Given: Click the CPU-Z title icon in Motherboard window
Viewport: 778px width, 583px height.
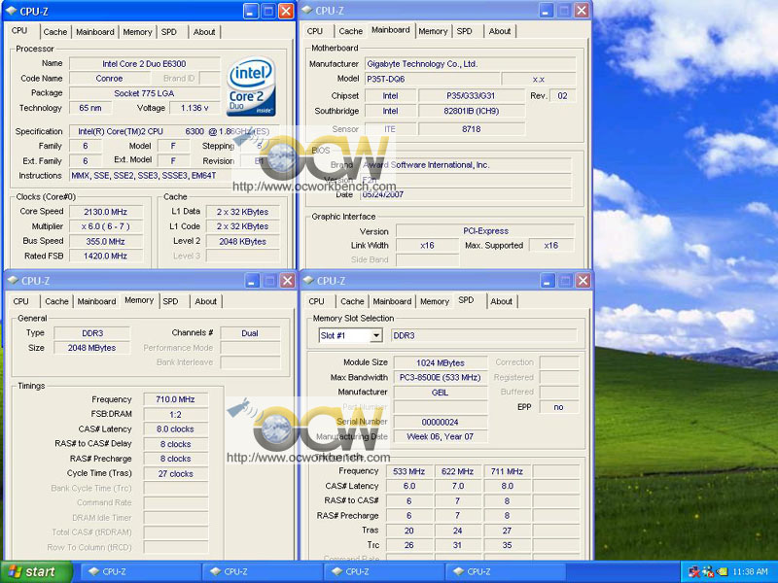Looking at the screenshot, I should coord(307,10).
